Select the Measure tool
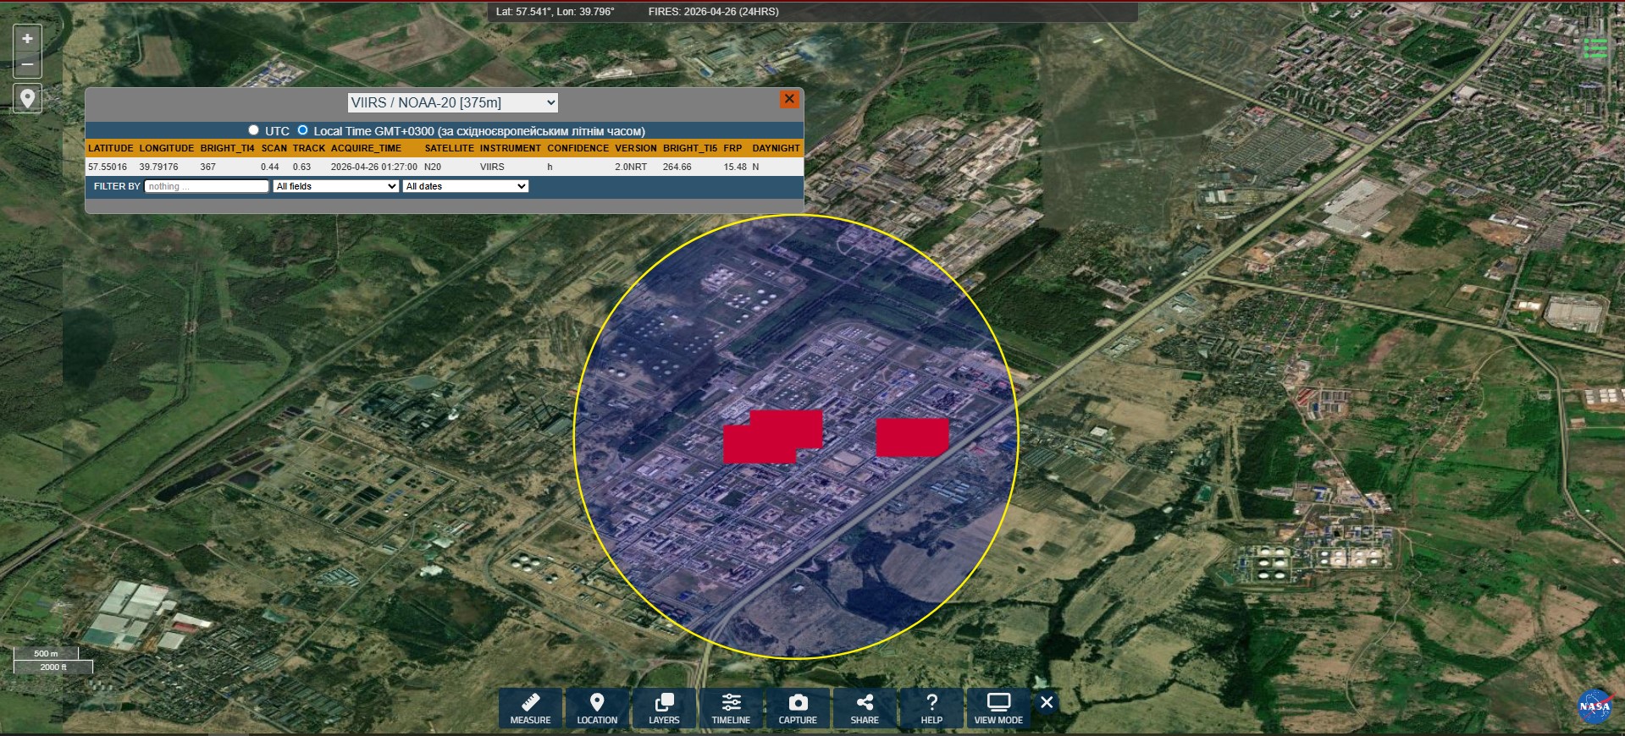 tap(530, 708)
